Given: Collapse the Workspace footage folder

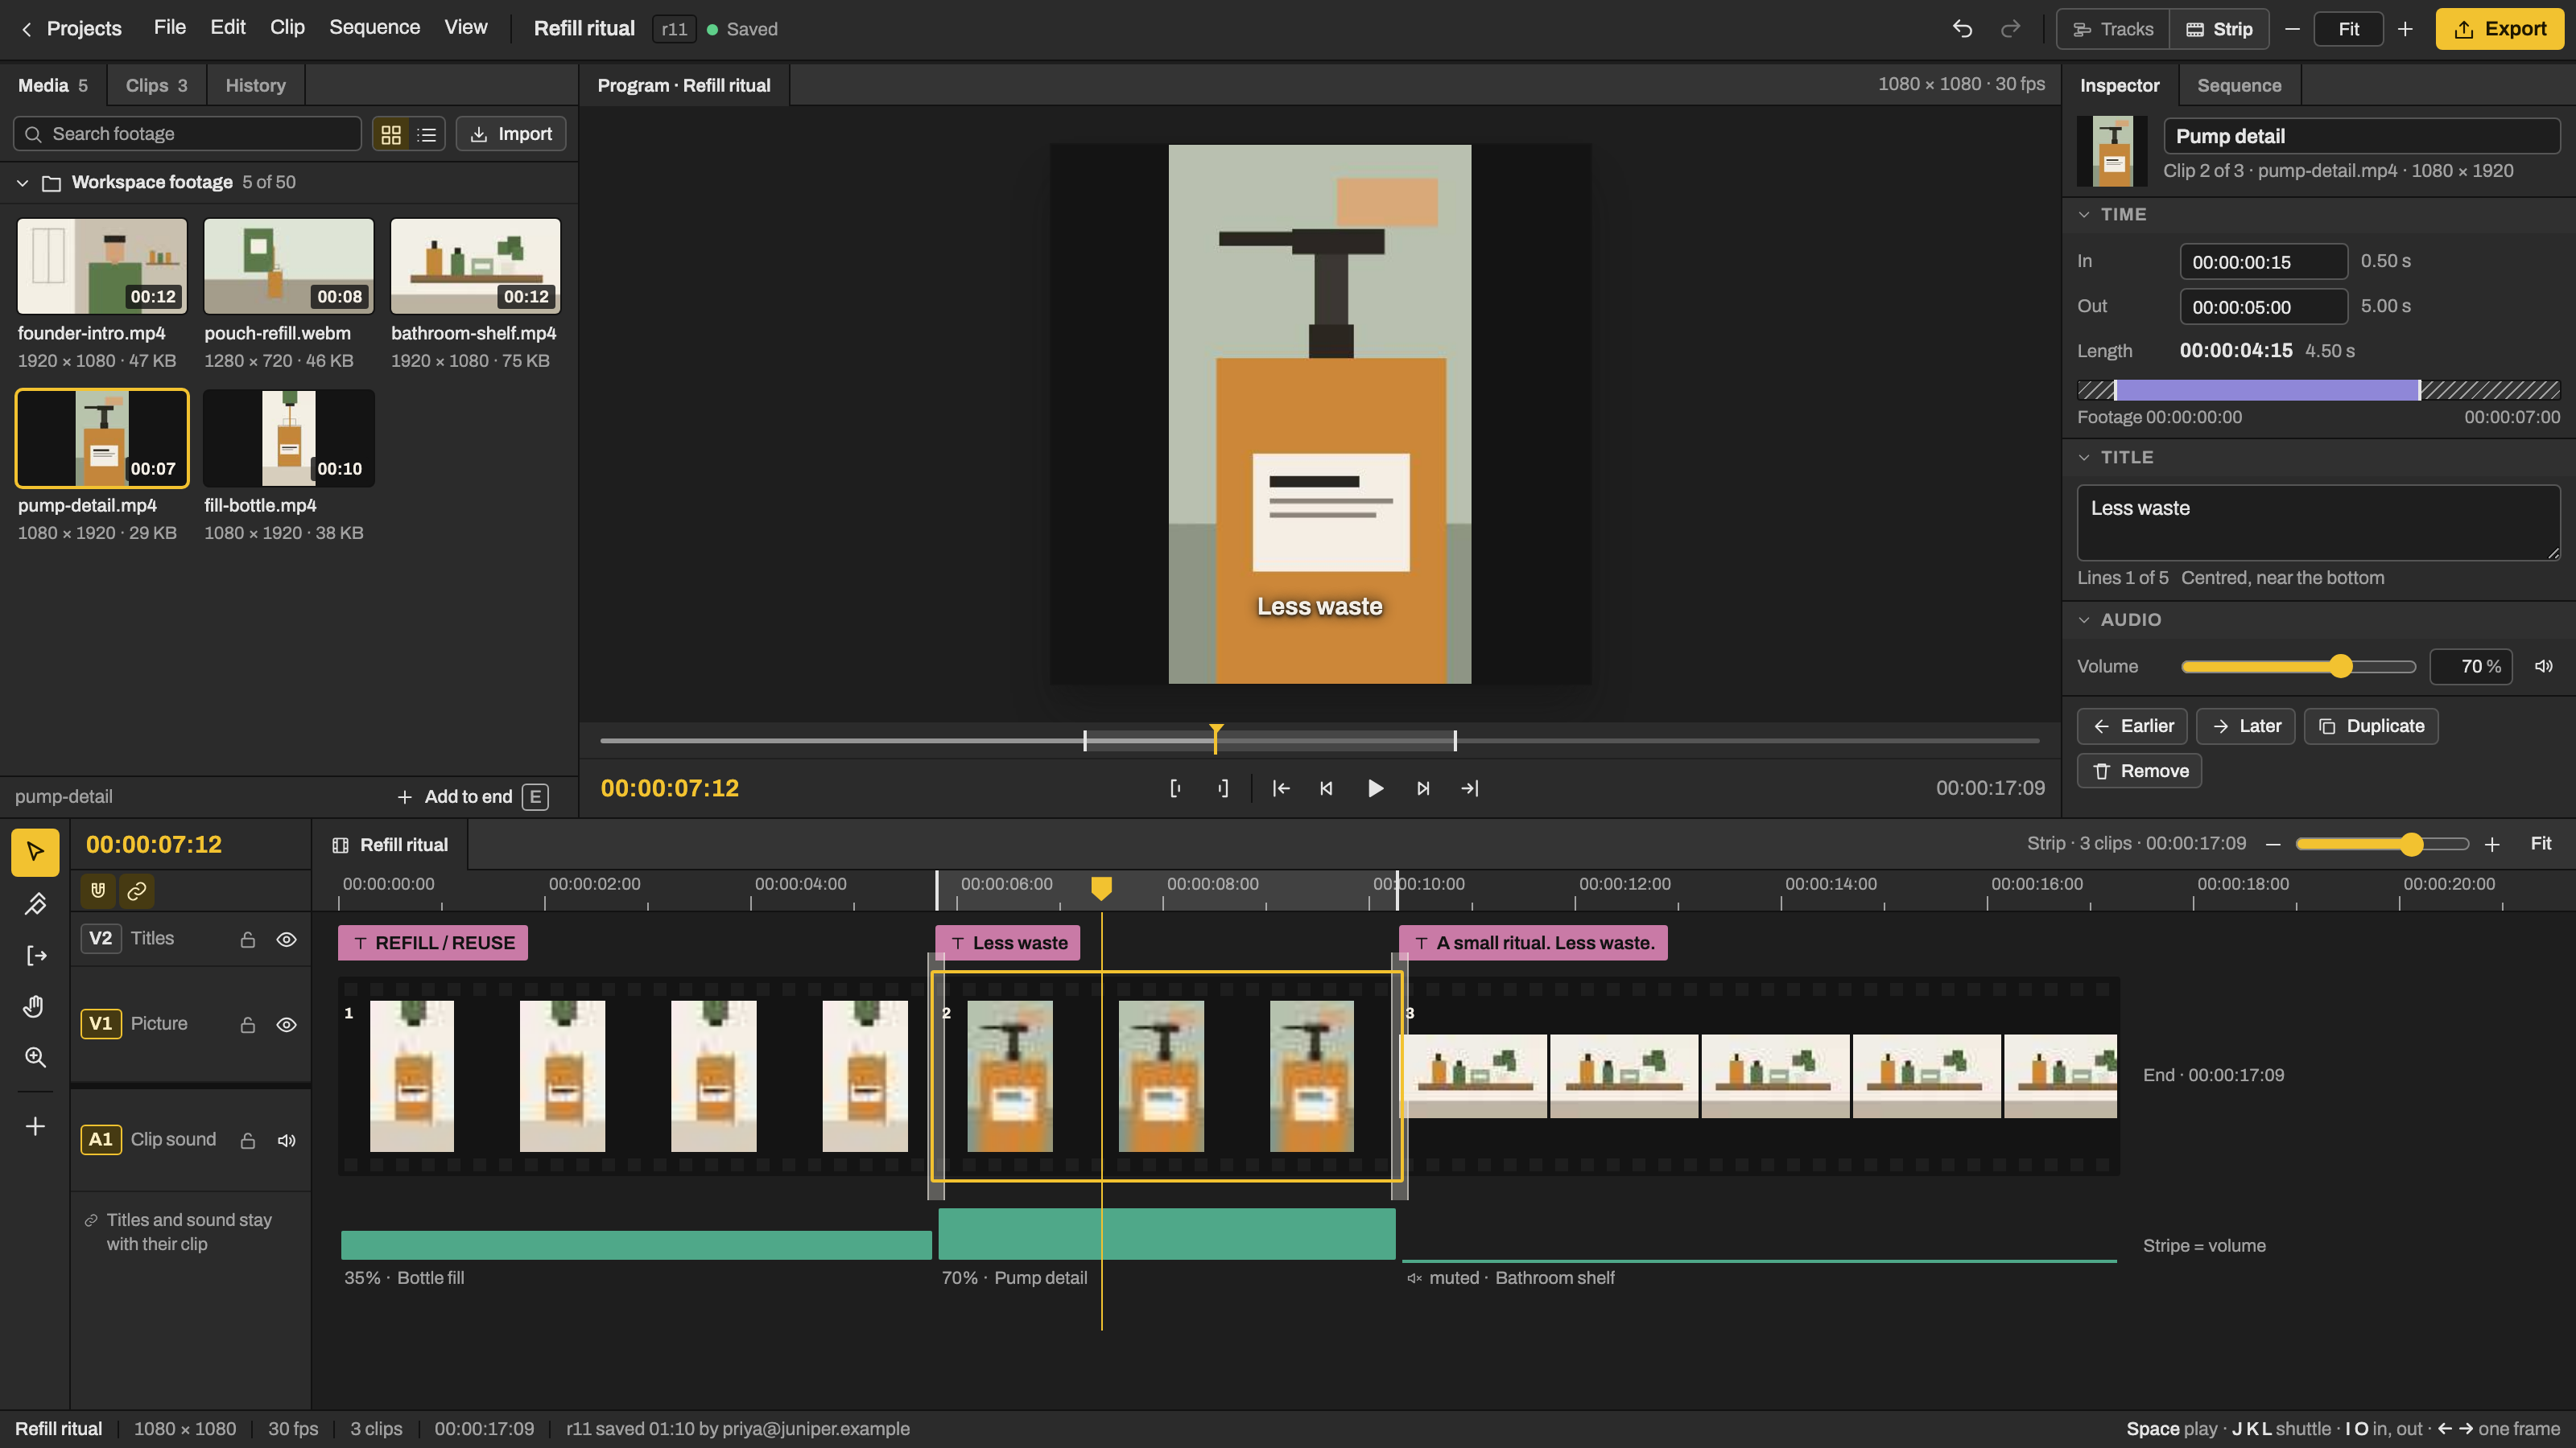Looking at the screenshot, I should pyautogui.click(x=22, y=183).
